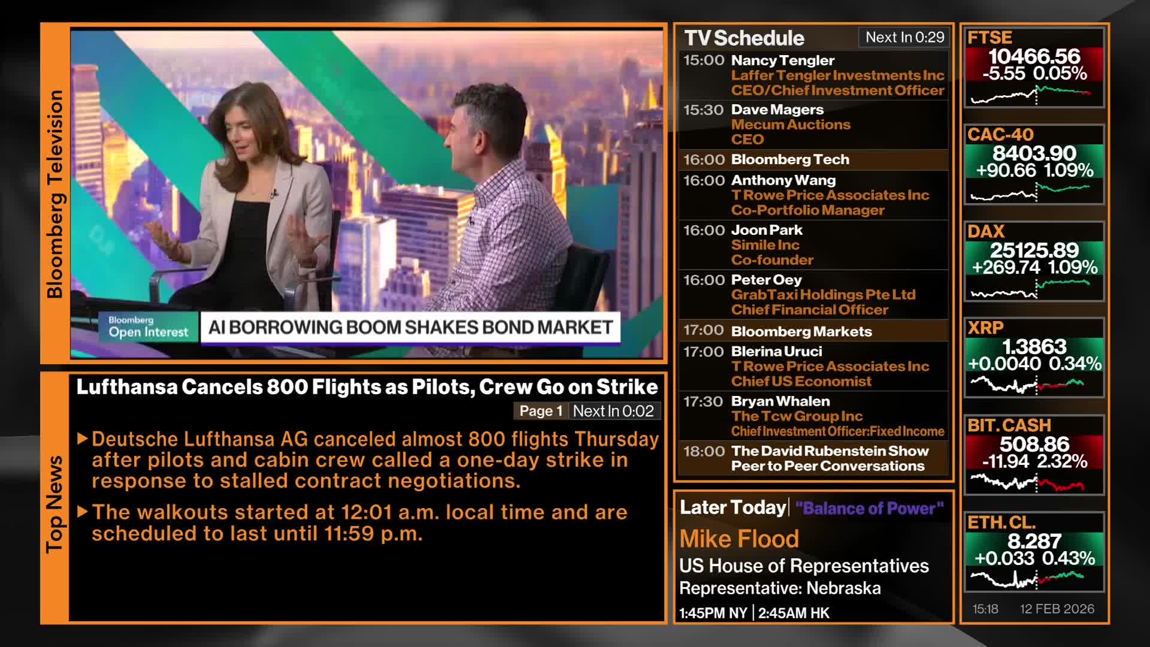This screenshot has width=1150, height=647.
Task: Open the DAX ticker tile
Action: 1034,261
